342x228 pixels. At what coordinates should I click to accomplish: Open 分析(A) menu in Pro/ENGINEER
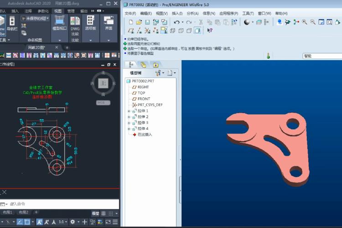click(192, 14)
